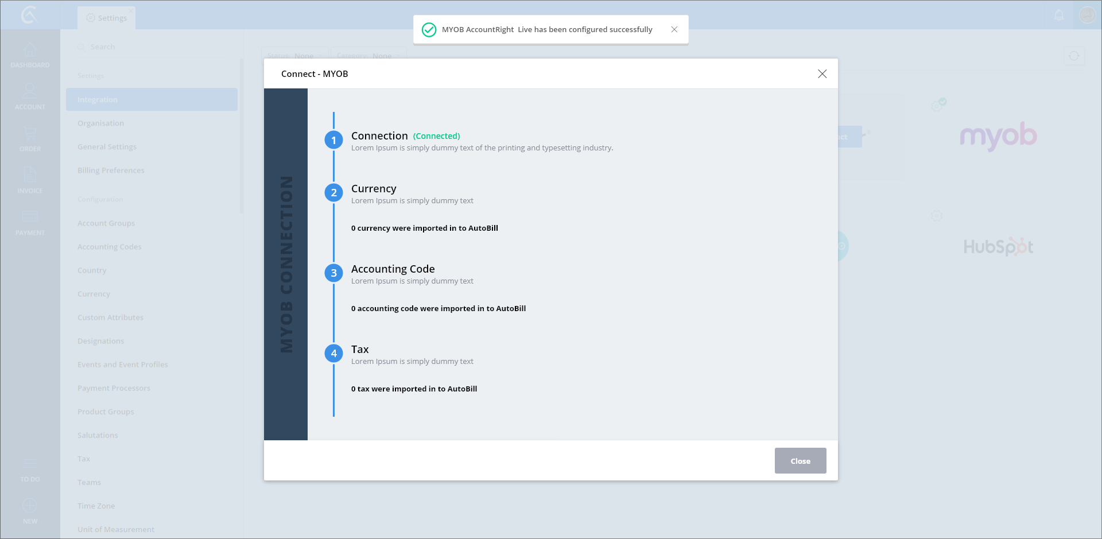Select the Payment card icon
This screenshot has height=539, width=1102.
30,217
